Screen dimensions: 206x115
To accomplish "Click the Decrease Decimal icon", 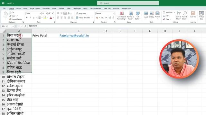I will tap(113, 18).
